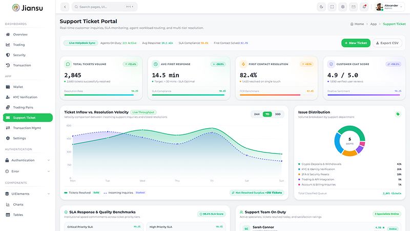Click Total Tickets Volume chat icon

pos(68,64)
